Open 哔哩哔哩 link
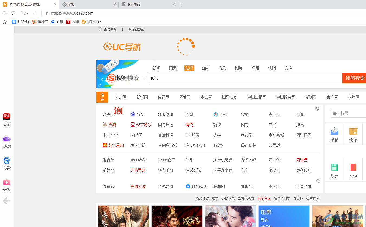 pos(248,160)
